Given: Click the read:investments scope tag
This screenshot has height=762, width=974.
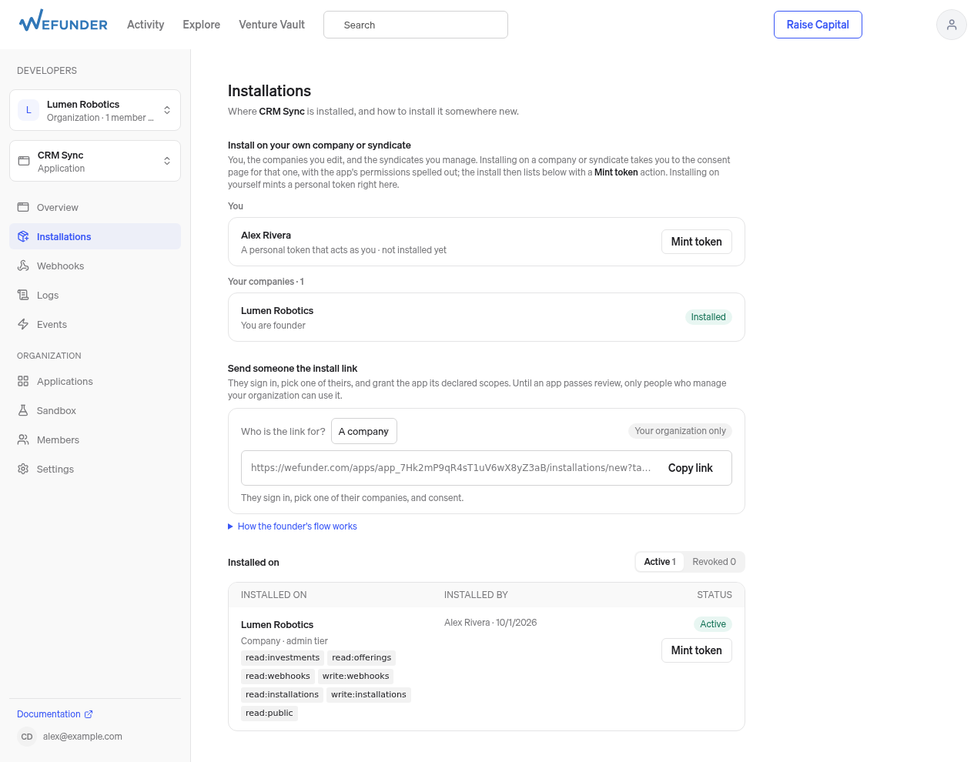Looking at the screenshot, I should tap(283, 658).
